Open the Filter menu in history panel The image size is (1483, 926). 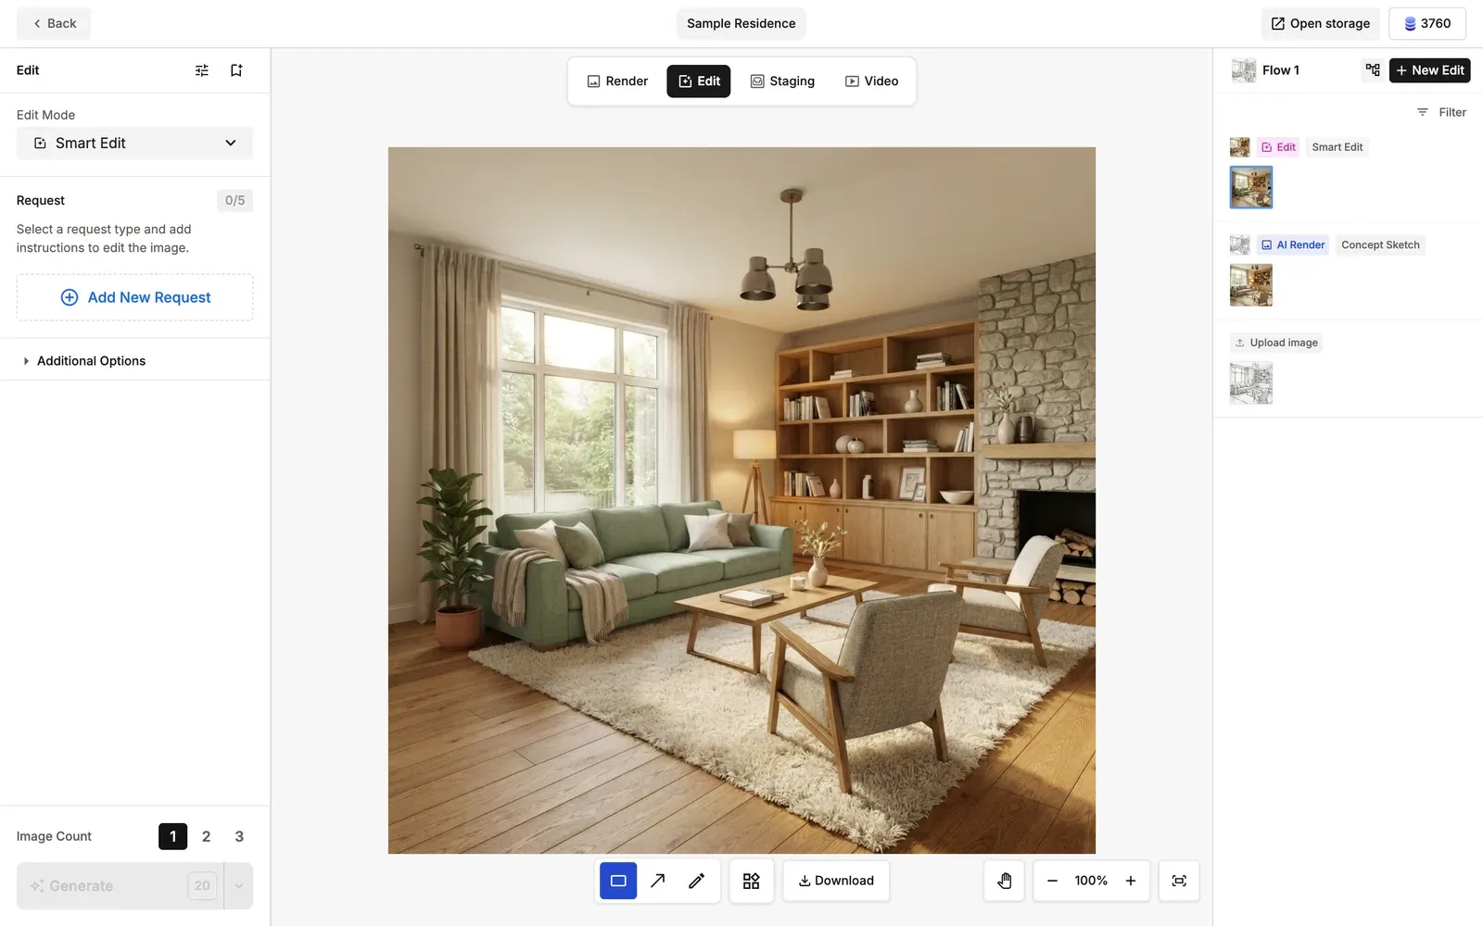(1441, 112)
